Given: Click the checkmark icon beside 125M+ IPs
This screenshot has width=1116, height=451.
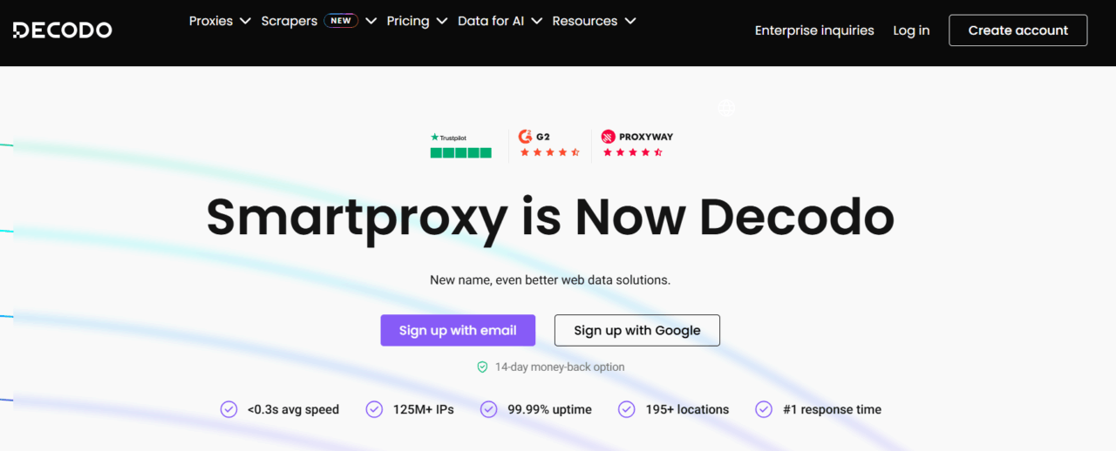Looking at the screenshot, I should (374, 409).
